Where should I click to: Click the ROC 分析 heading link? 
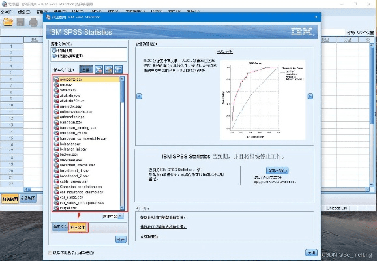[224, 52]
